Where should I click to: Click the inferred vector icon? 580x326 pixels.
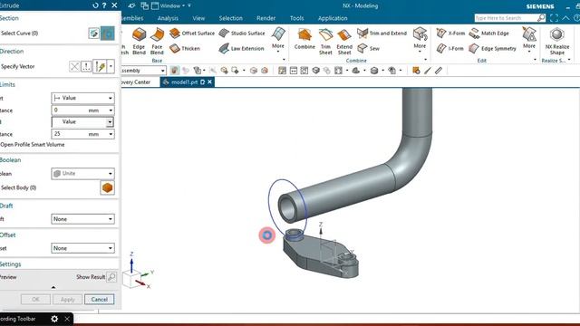(x=101, y=66)
